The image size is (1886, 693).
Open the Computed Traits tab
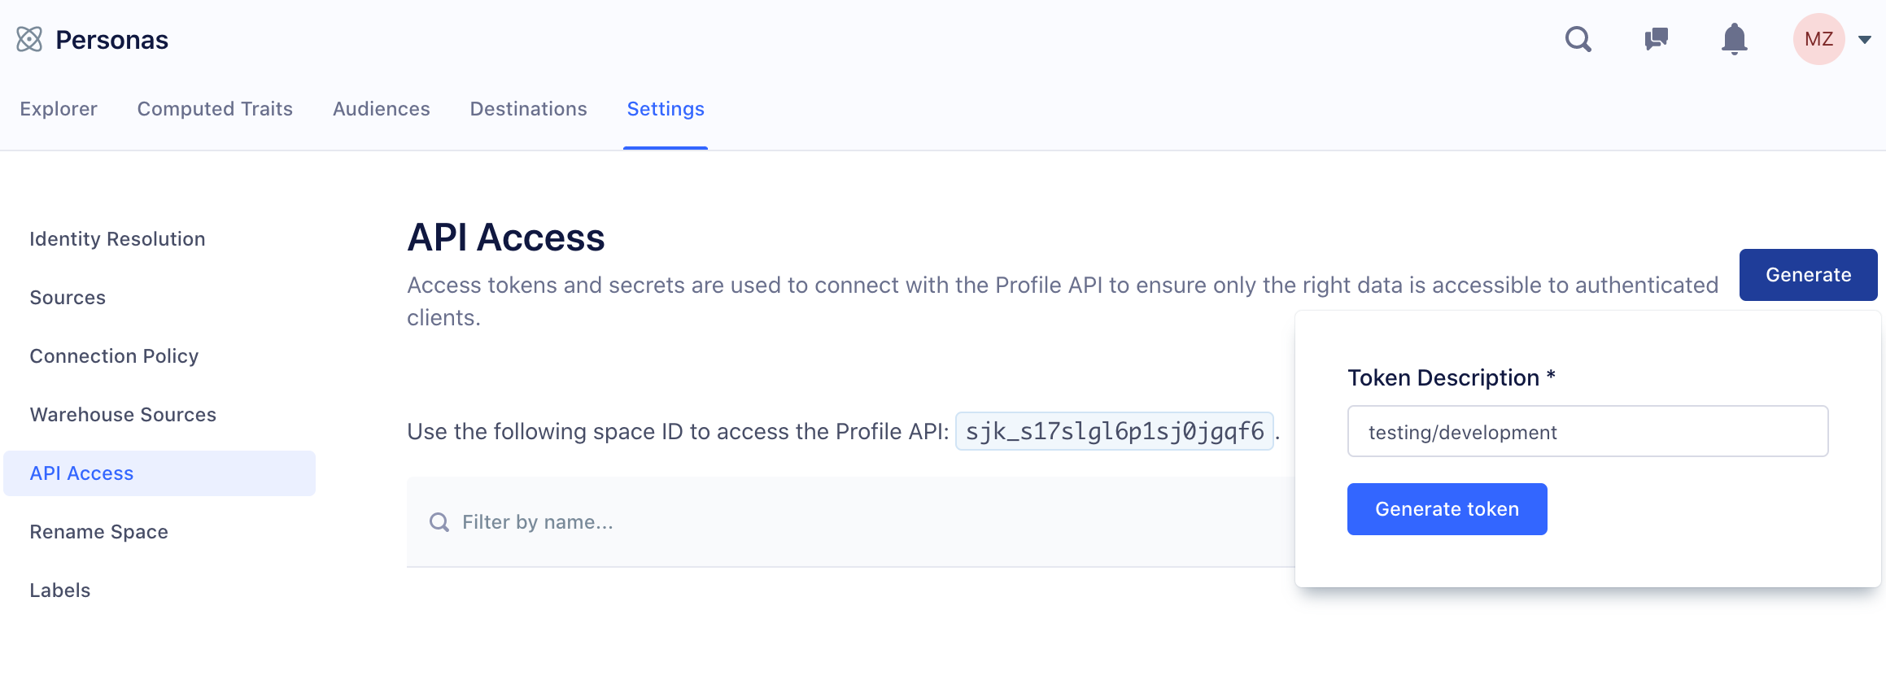[x=215, y=109]
